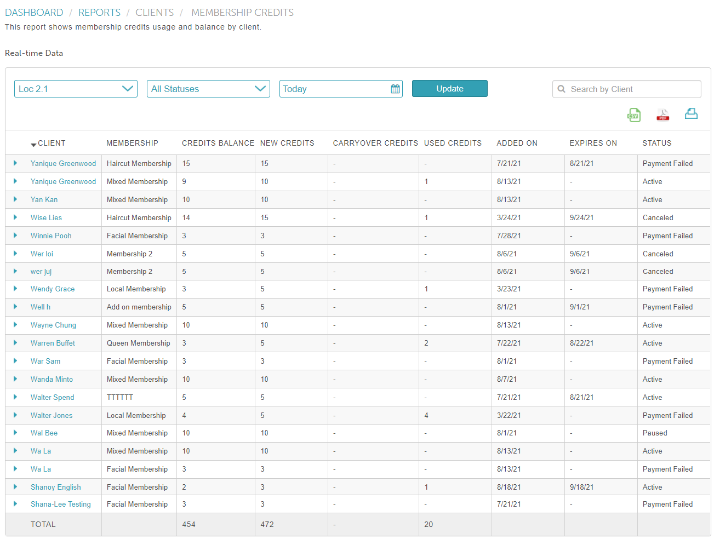The image size is (714, 539).
Task: Click Add on membership cell
Action: point(139,307)
